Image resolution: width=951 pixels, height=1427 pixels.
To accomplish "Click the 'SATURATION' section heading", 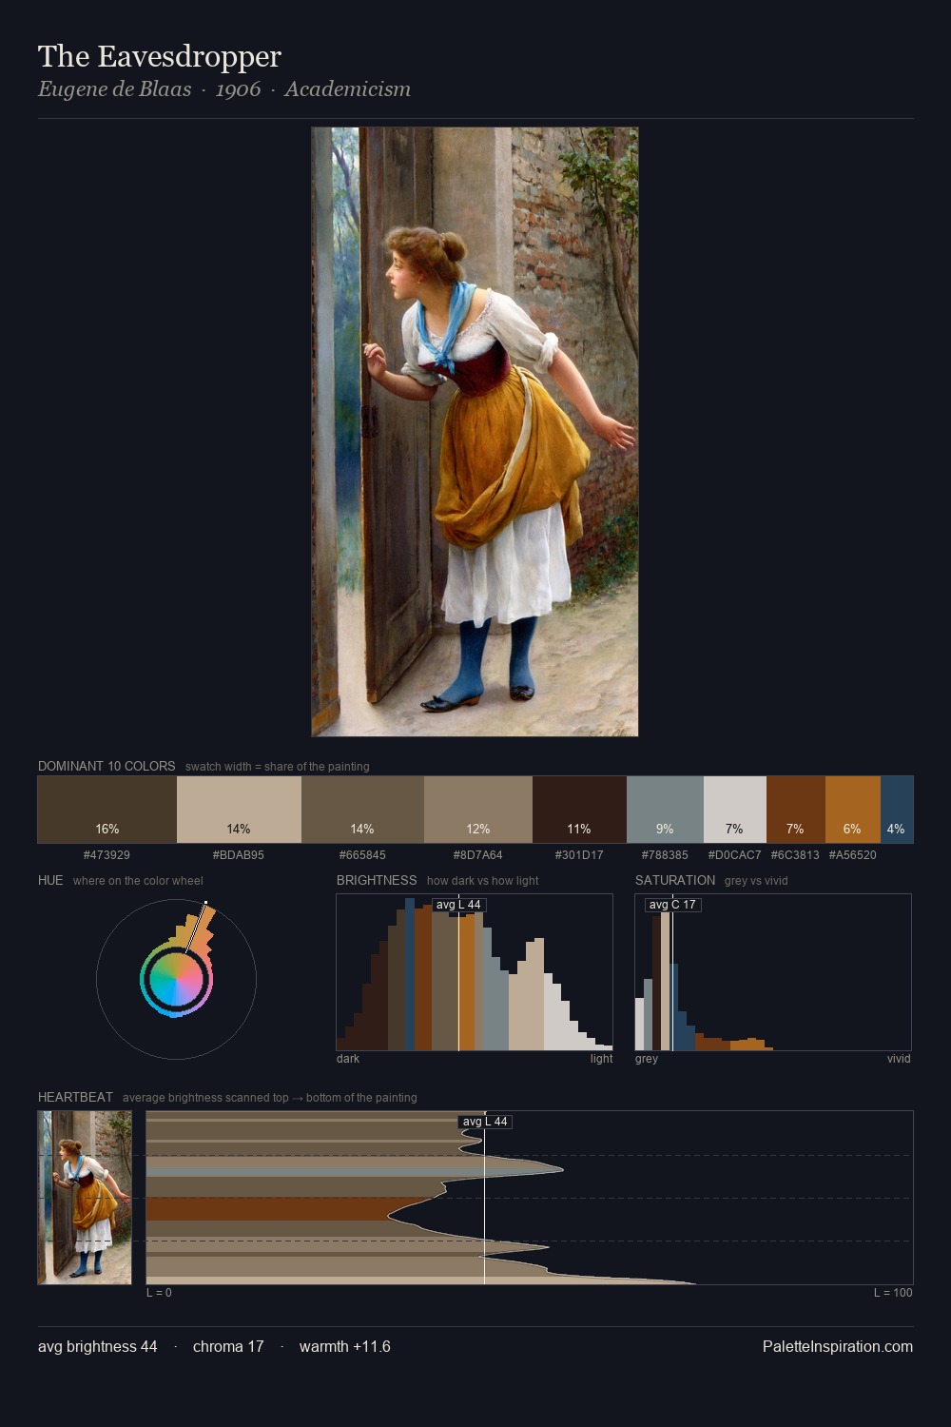I will point(675,880).
